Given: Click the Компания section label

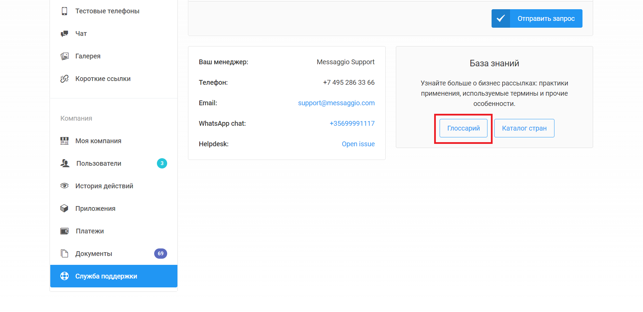Looking at the screenshot, I should tap(76, 118).
